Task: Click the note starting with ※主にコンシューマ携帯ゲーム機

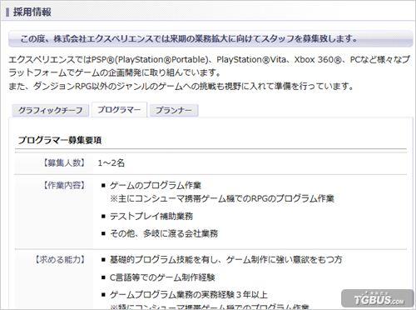Action: (x=222, y=198)
